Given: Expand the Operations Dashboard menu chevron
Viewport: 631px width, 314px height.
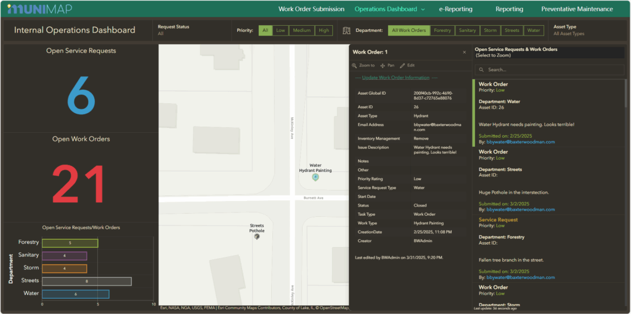Looking at the screenshot, I should pyautogui.click(x=423, y=9).
